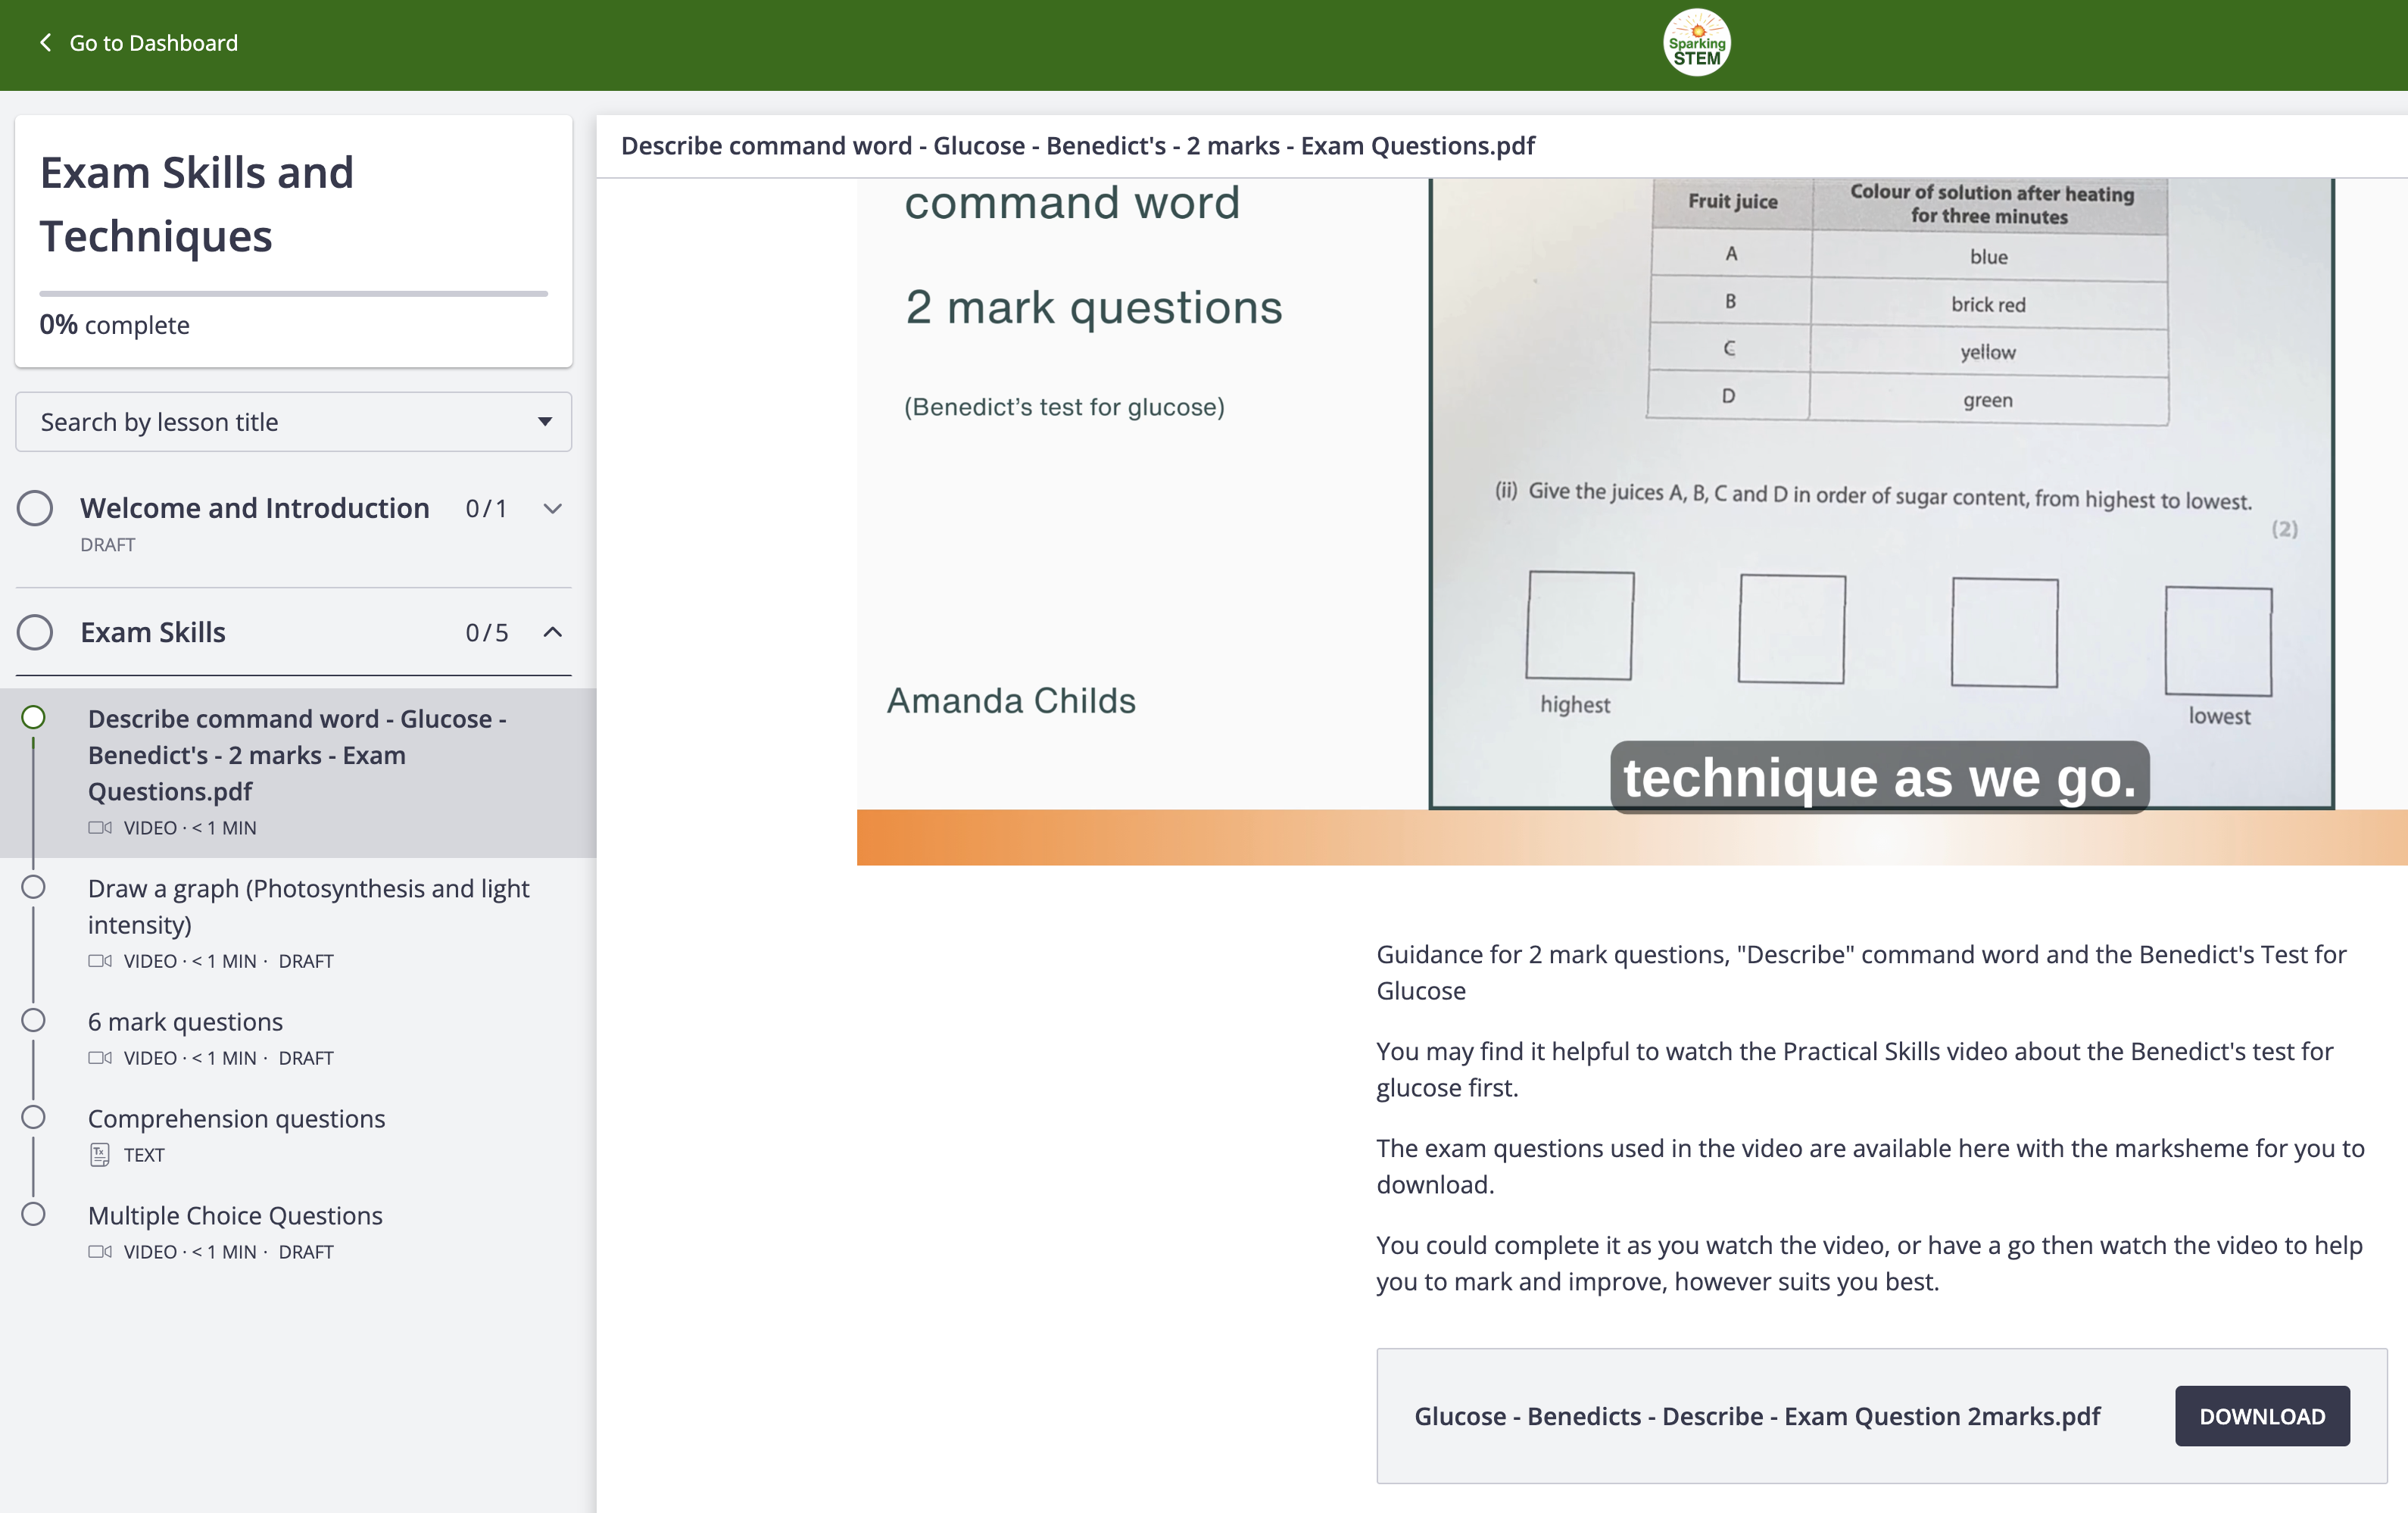The height and width of the screenshot is (1513, 2408).
Task: Open the Search by lesson title dropdown
Action: [293, 422]
